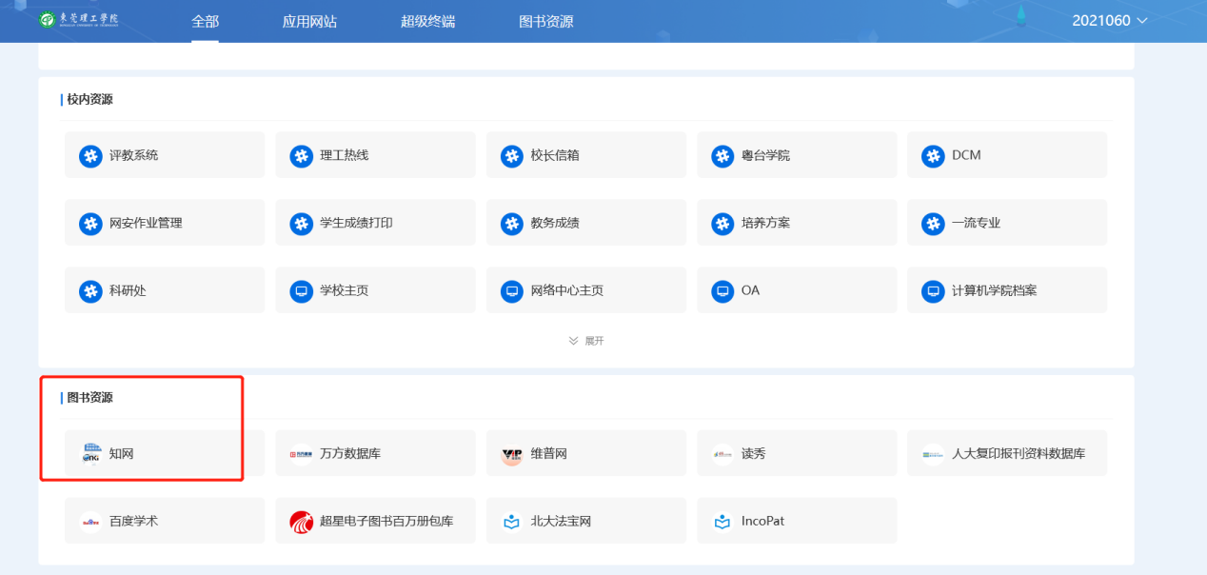Image resolution: width=1207 pixels, height=575 pixels.
Task: Open the 百度学术 resource link
Action: pos(165,522)
